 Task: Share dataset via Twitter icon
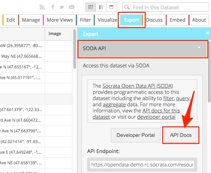[62, 7]
